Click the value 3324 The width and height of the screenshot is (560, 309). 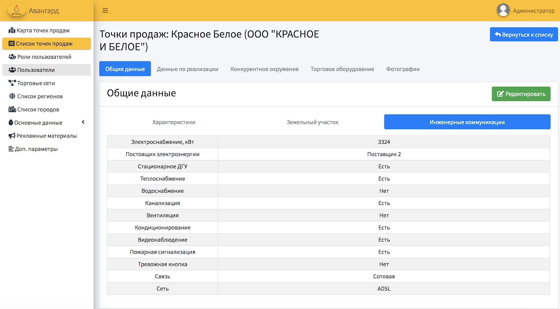point(384,142)
